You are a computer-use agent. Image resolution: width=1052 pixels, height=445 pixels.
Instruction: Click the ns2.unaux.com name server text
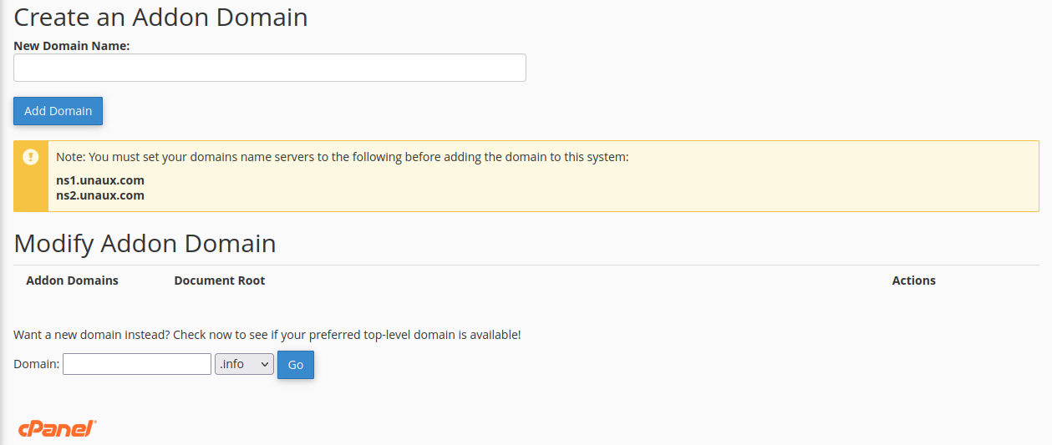point(100,195)
